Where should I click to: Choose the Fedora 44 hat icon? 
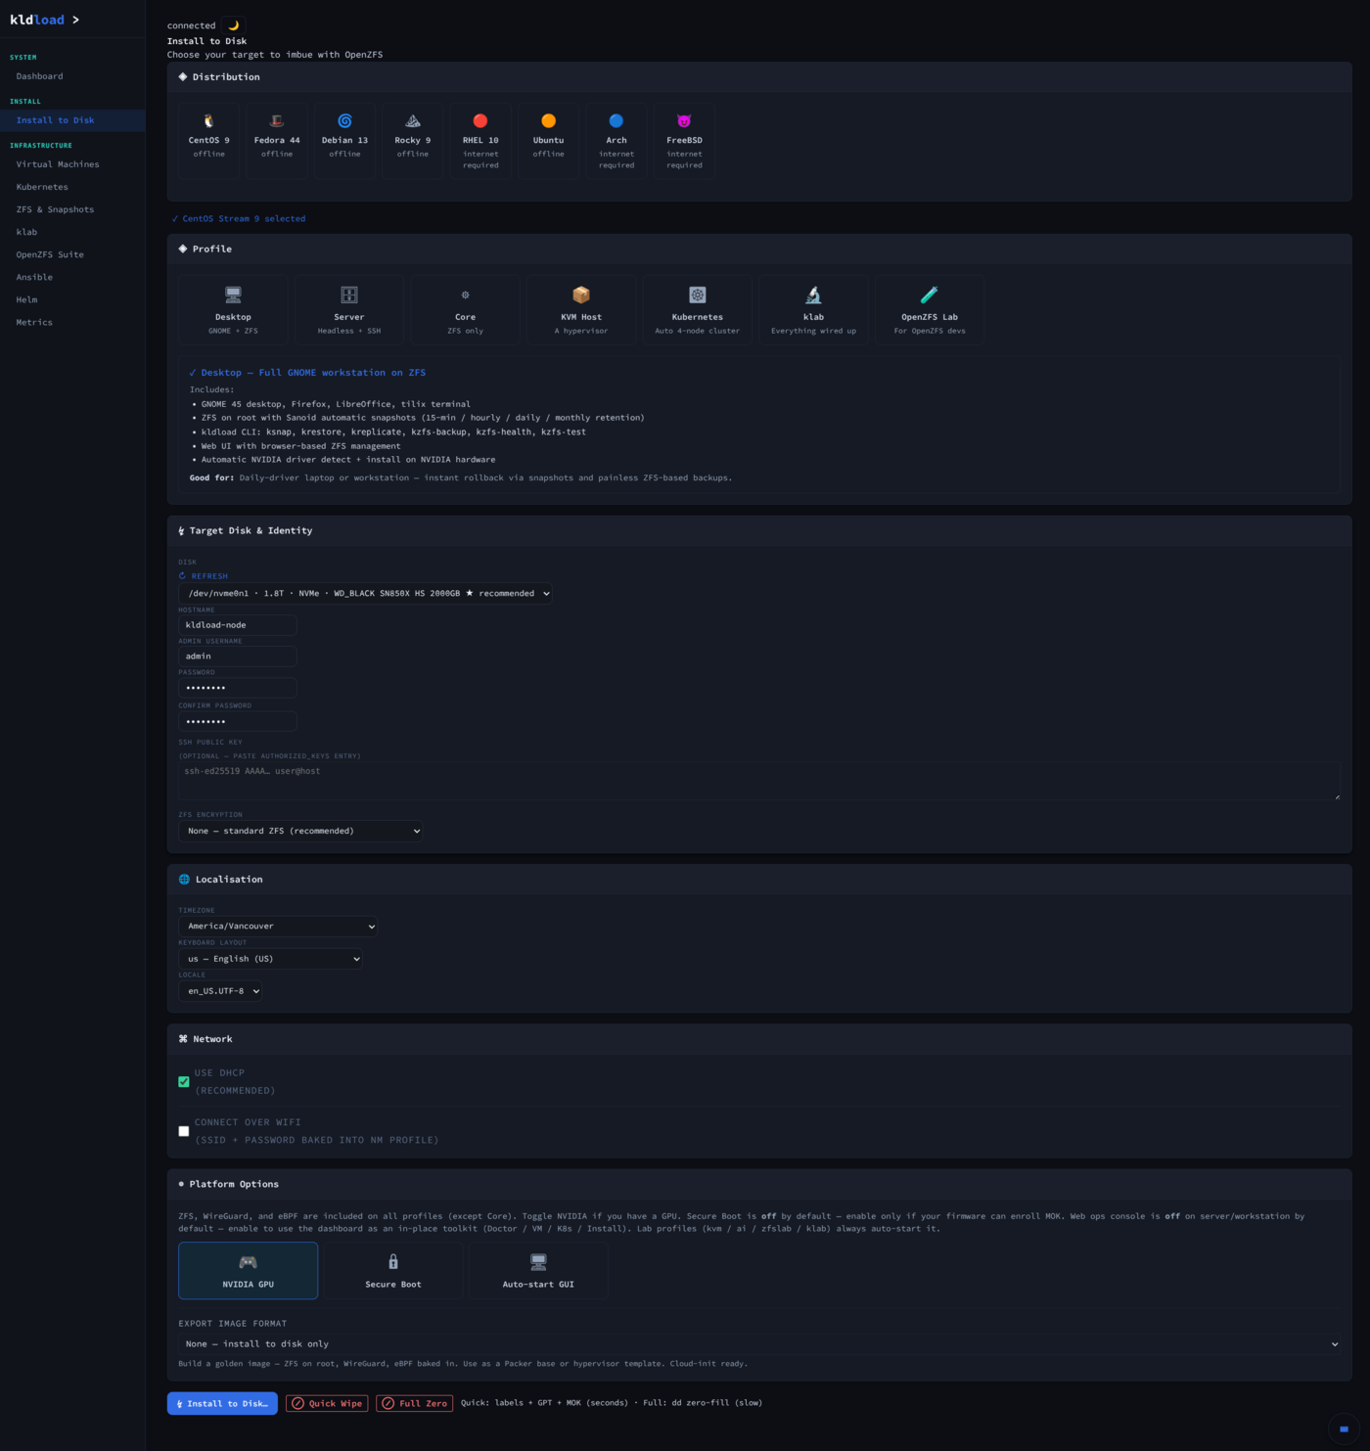point(277,120)
